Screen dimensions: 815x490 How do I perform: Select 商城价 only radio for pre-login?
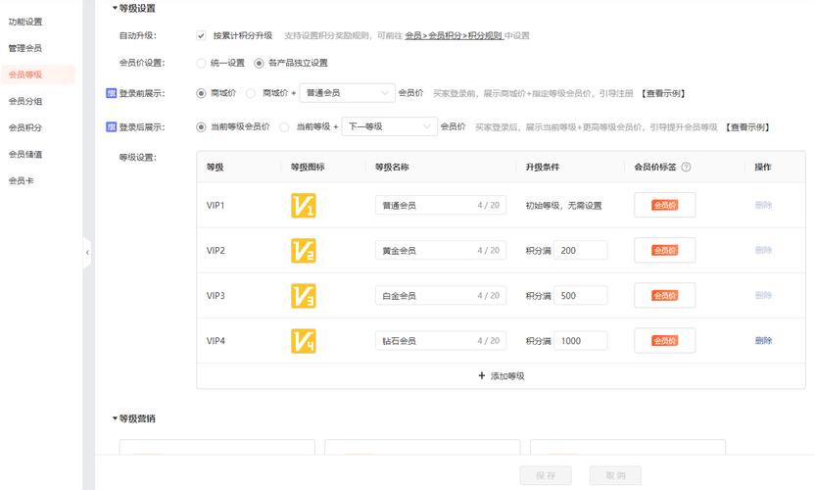[201, 93]
